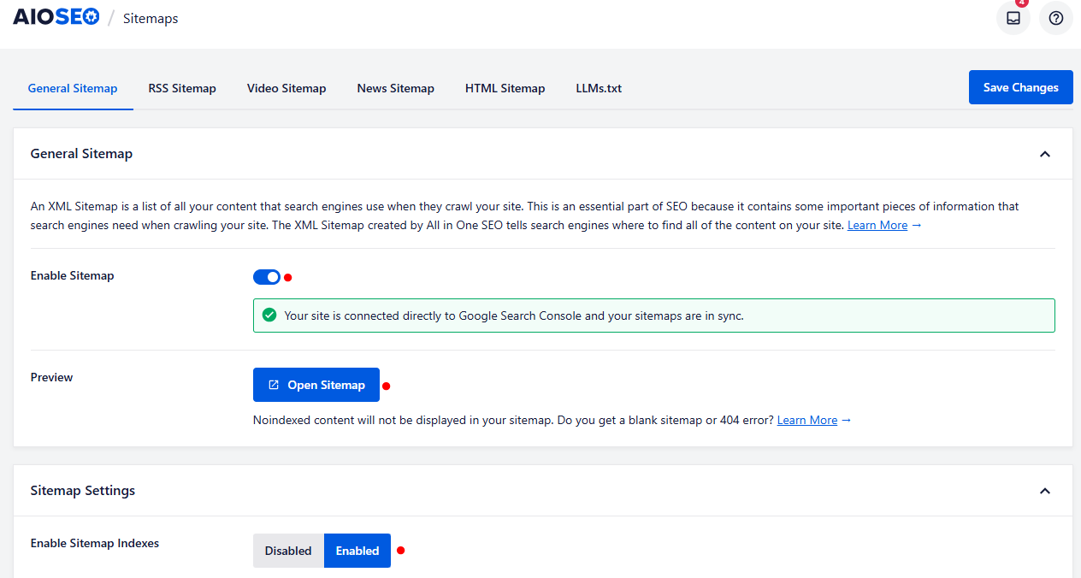The image size is (1081, 578).
Task: Select the General Sitemap tab
Action: (x=72, y=88)
